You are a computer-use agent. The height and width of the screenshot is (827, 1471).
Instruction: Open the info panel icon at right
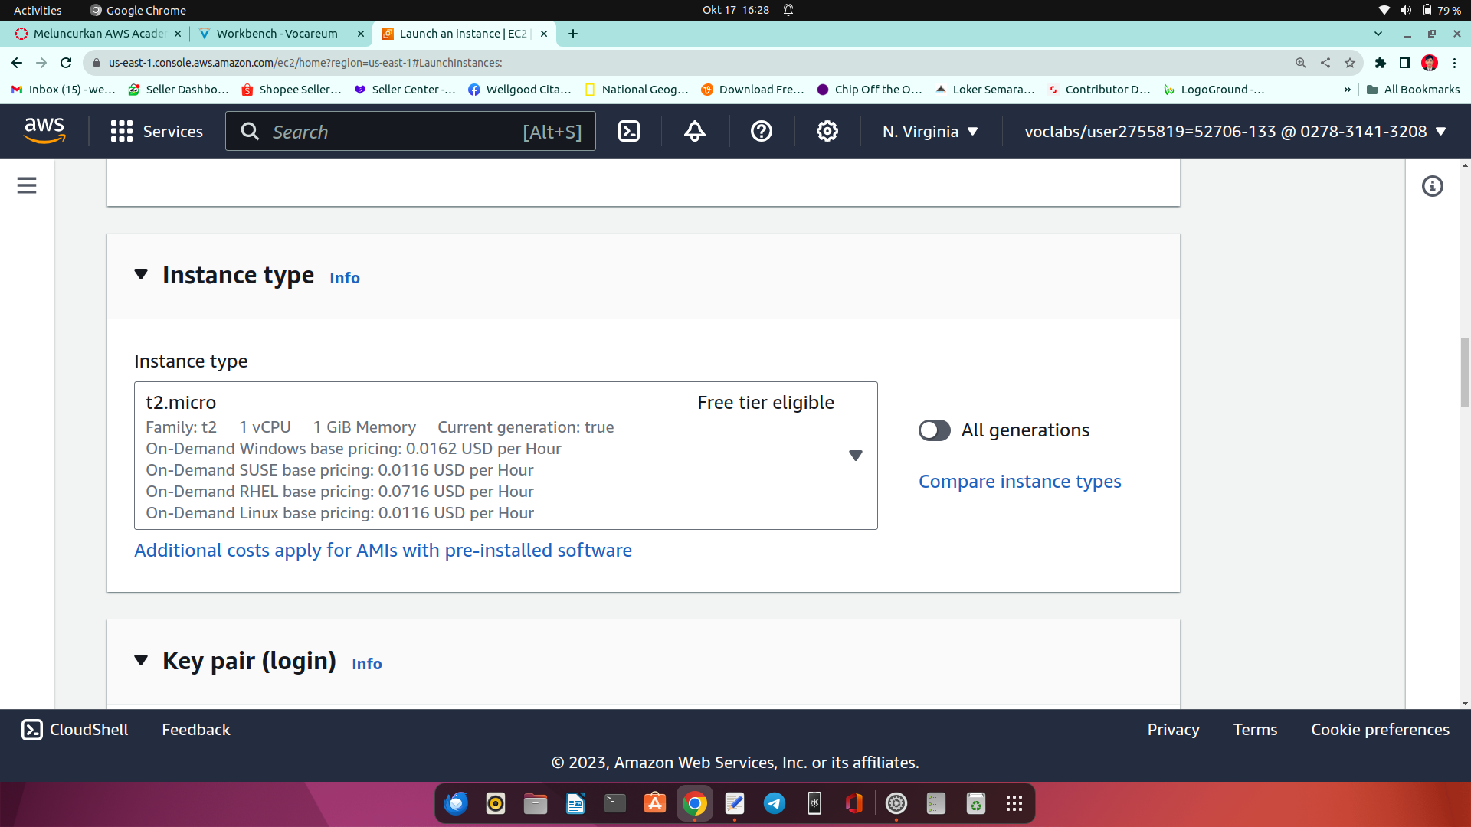pyautogui.click(x=1432, y=186)
